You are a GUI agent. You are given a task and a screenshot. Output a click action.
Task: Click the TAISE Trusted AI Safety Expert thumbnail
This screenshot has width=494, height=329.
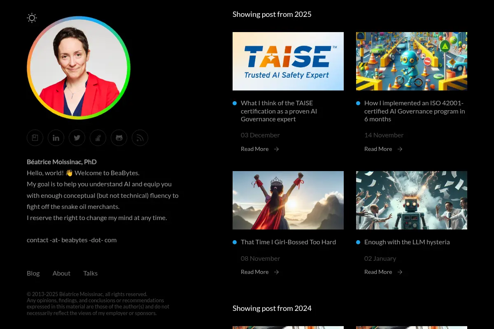click(x=288, y=61)
